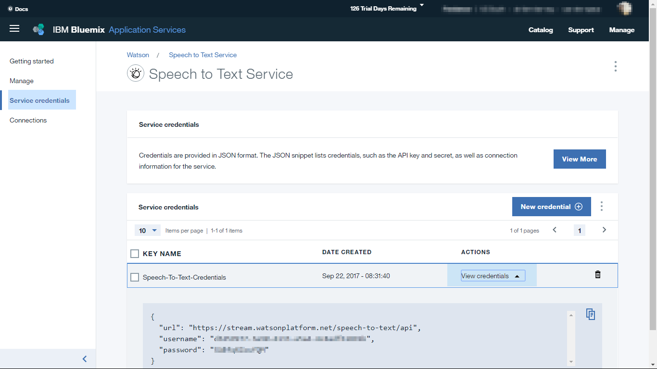The width and height of the screenshot is (657, 369).
Task: Click the page number 1 field
Action: click(x=580, y=231)
